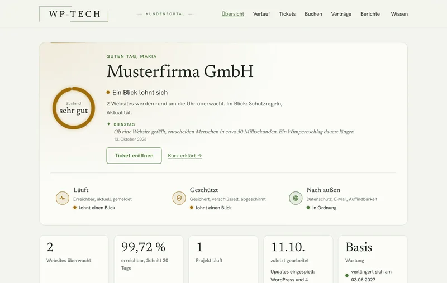Image resolution: width=447 pixels, height=283 pixels.
Task: Open the 99,72 % availability card
Action: [149, 259]
